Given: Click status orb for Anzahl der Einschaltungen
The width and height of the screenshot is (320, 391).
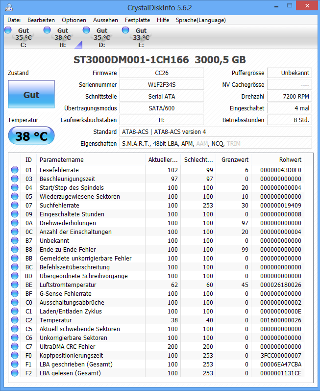Looking at the screenshot, I should click(x=15, y=232).
